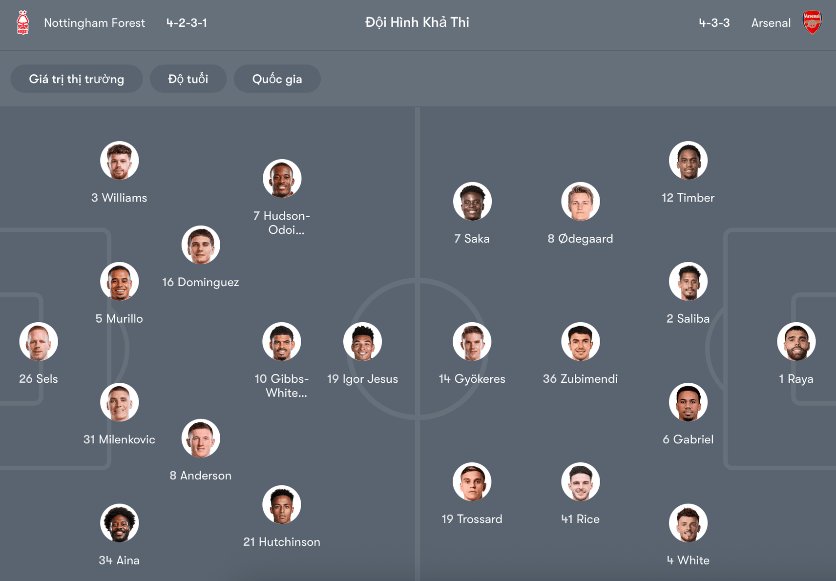Open Saka's player portrait
Image resolution: width=836 pixels, height=581 pixels.
tap(472, 201)
